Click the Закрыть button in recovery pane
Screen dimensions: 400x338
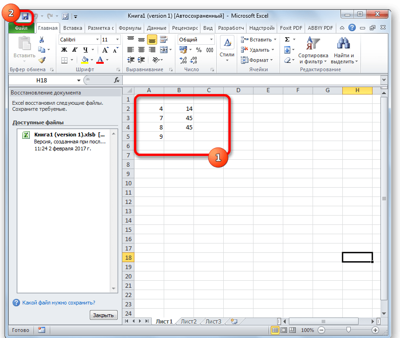pyautogui.click(x=103, y=315)
